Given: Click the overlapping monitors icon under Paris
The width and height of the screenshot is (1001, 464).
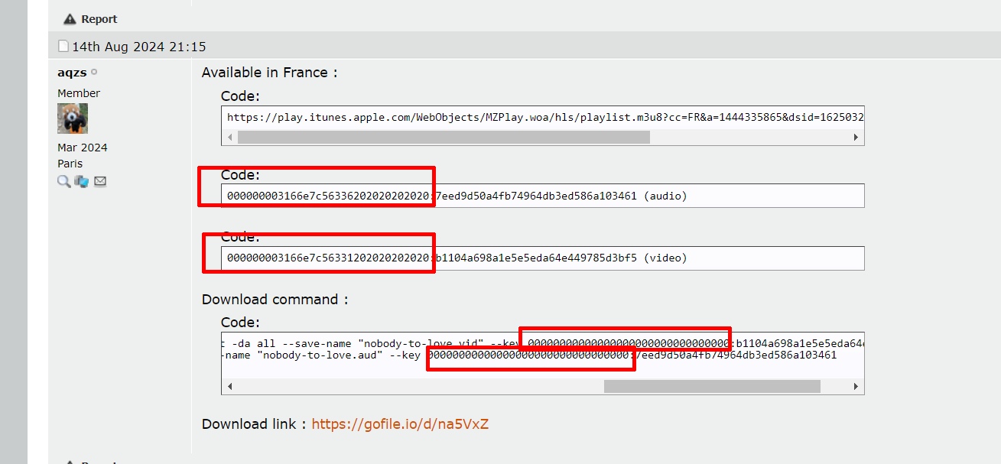Looking at the screenshot, I should [x=82, y=181].
